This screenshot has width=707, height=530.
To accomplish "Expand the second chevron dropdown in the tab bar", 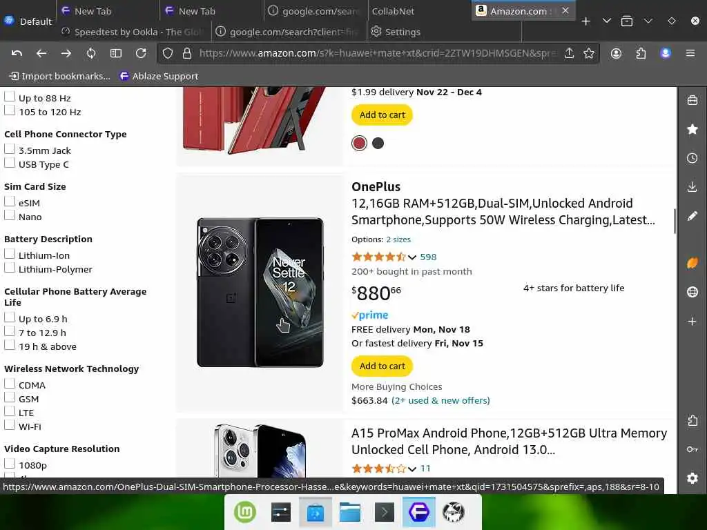I will [648, 21].
